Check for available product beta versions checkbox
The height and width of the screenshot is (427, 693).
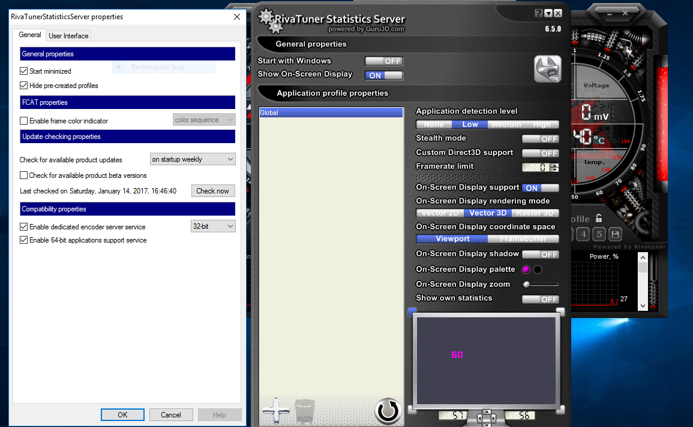[x=24, y=175]
